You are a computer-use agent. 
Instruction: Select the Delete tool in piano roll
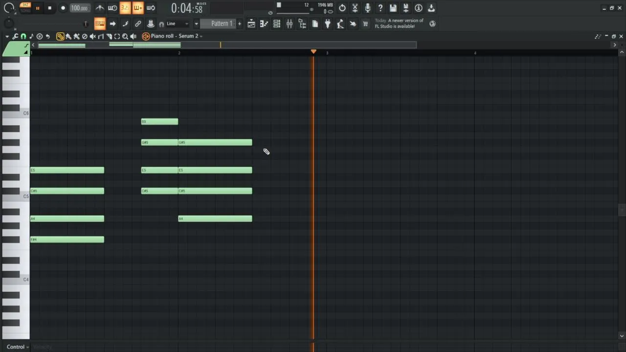(x=85, y=36)
